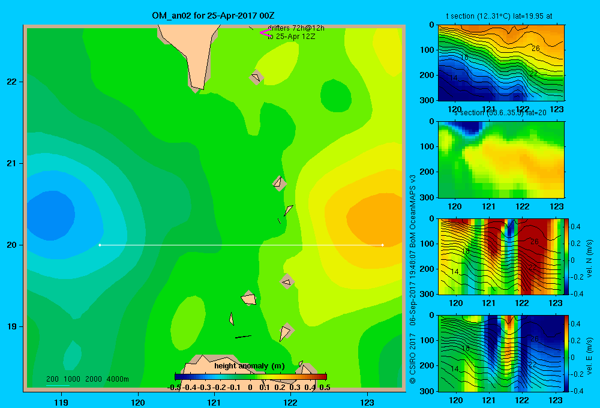Click the "vel. N (m/s)" axis label

point(590,259)
